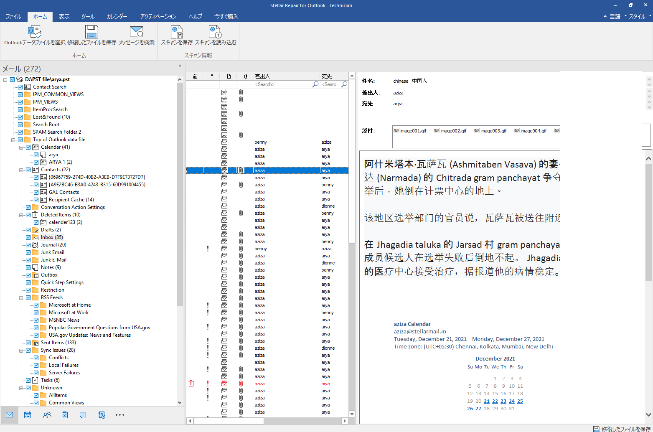Open contacts view in bottom navigation
This screenshot has height=432, width=653.
pos(47,415)
